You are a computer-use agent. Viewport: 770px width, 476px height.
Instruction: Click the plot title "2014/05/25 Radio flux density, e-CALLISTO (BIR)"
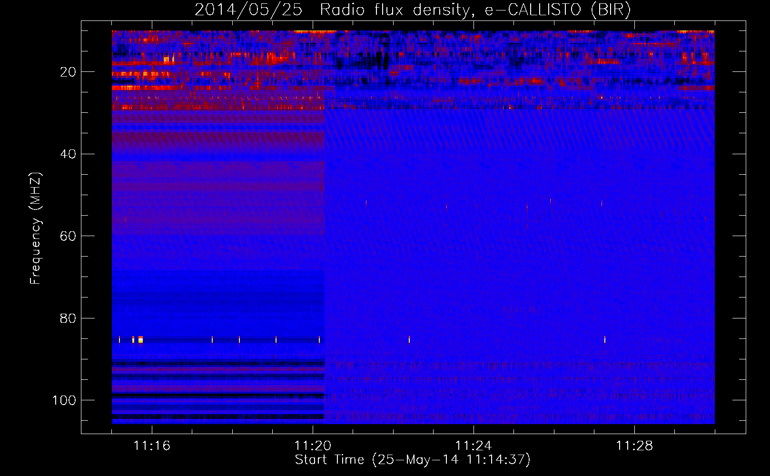pyautogui.click(x=413, y=10)
